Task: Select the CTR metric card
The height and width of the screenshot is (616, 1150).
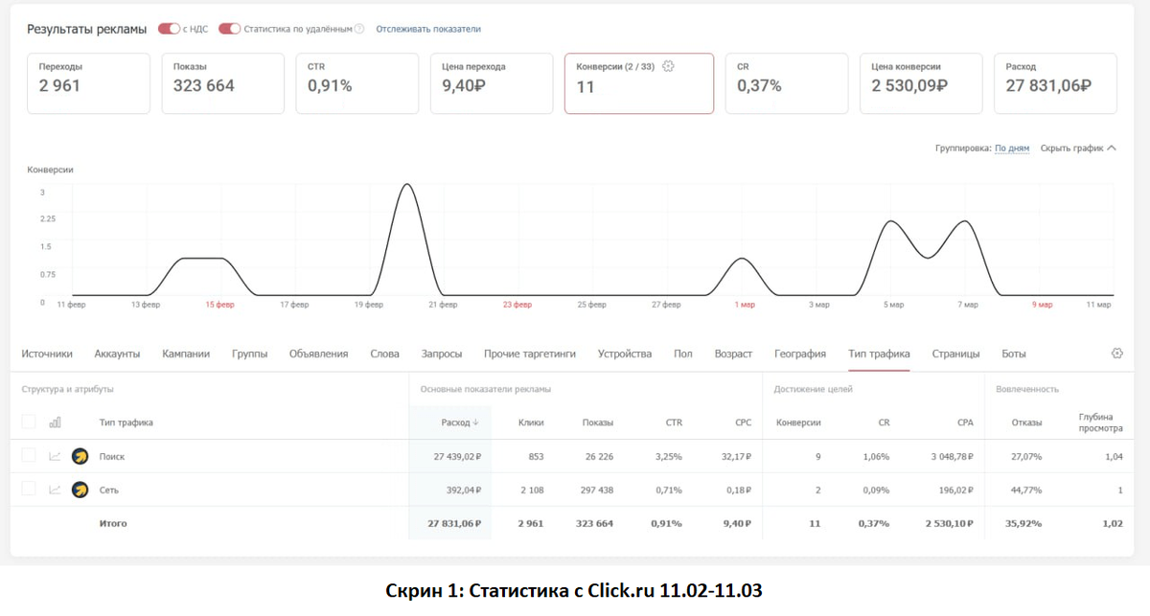Action: (x=356, y=83)
